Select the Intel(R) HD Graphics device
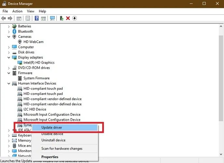The image size is (224, 163). pyautogui.click(x=39, y=63)
